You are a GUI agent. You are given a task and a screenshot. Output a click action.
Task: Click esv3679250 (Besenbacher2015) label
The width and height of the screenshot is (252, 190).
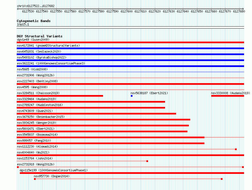pyautogui.click(x=41, y=117)
